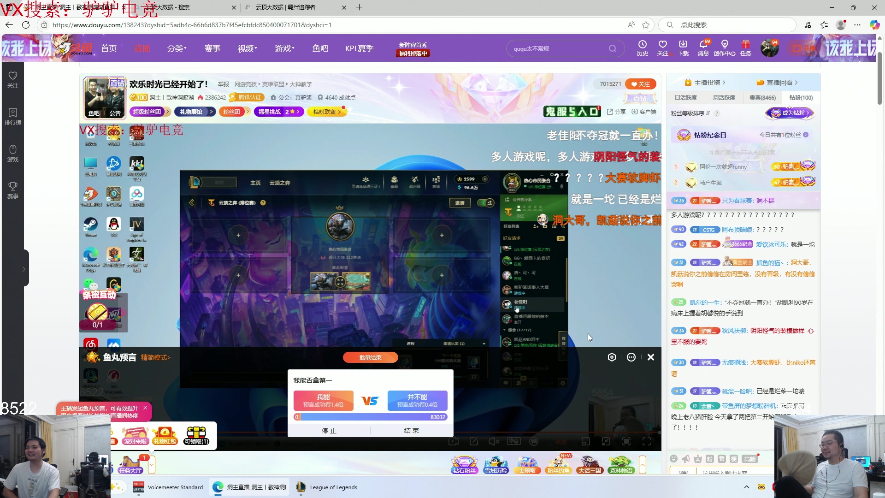
Task: Click the 成为钻粉 button
Action: (790, 113)
